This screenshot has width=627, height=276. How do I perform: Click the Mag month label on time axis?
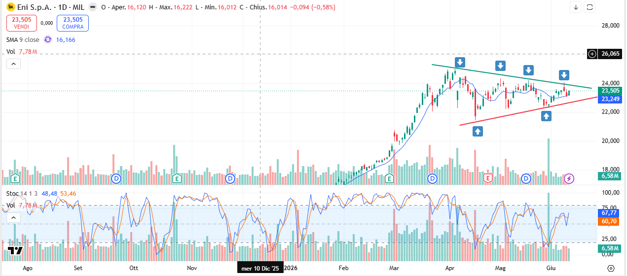(501, 269)
